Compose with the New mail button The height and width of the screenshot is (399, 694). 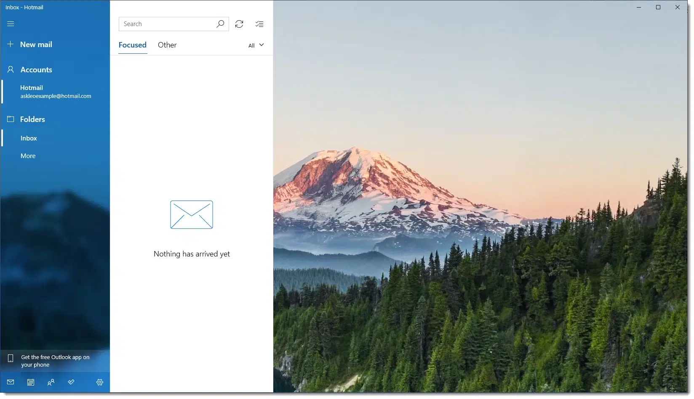click(29, 44)
